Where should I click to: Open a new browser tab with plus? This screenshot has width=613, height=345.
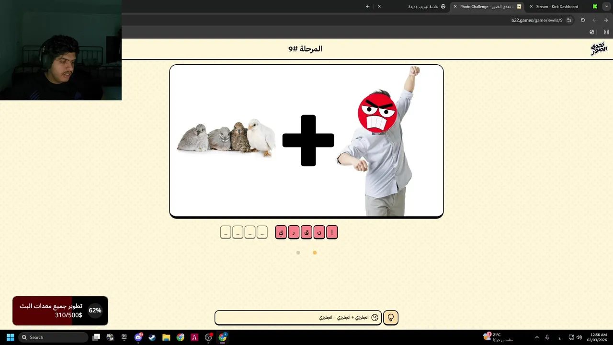[x=368, y=7]
